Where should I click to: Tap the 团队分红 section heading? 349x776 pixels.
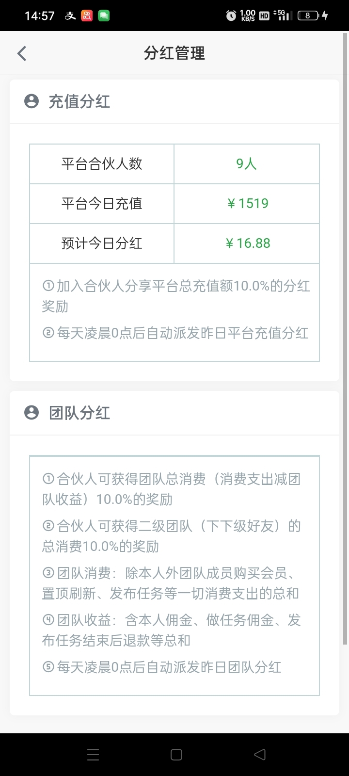(79, 413)
